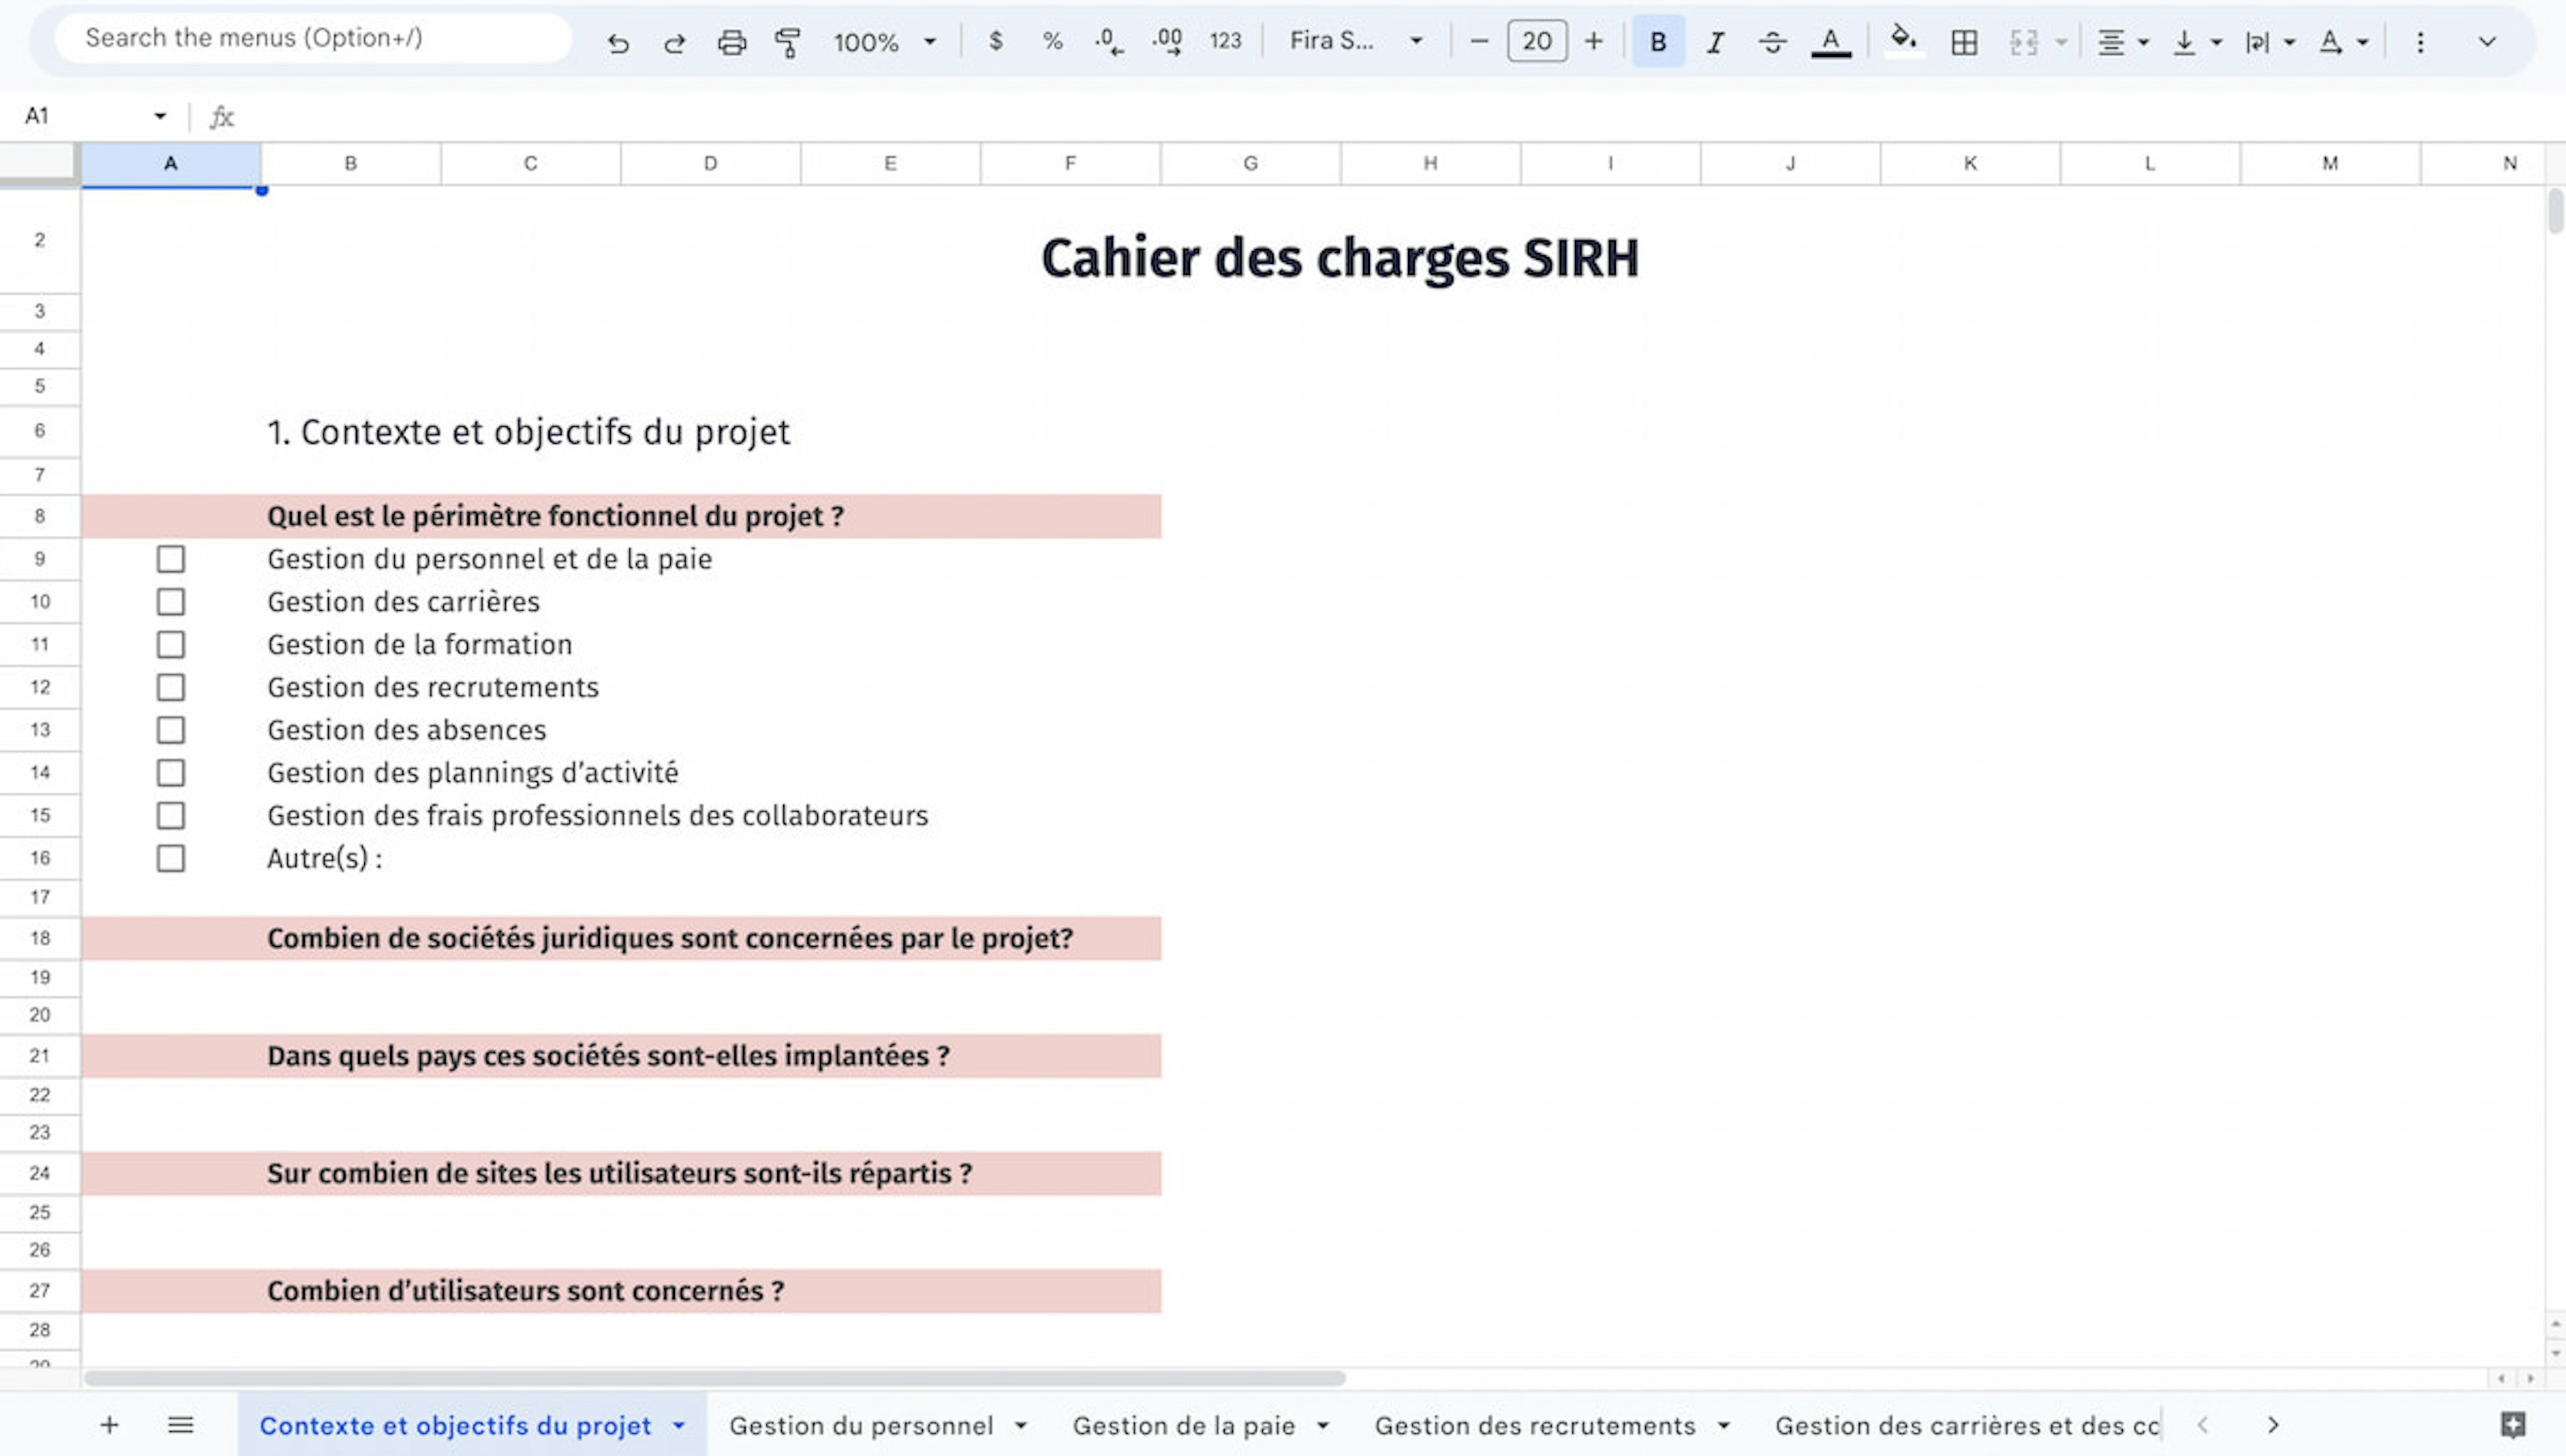The width and height of the screenshot is (2566, 1456).
Task: Select row 18 header
Action: (x=40, y=938)
